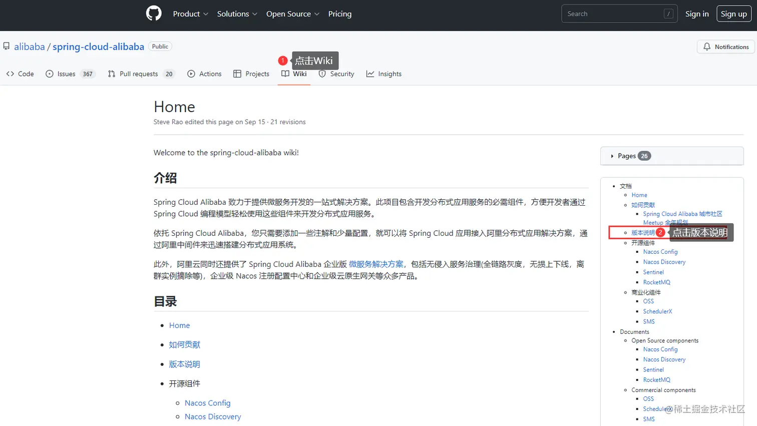This screenshot has width=757, height=426.
Task: Open the alibaba owner link
Action: tap(30, 47)
